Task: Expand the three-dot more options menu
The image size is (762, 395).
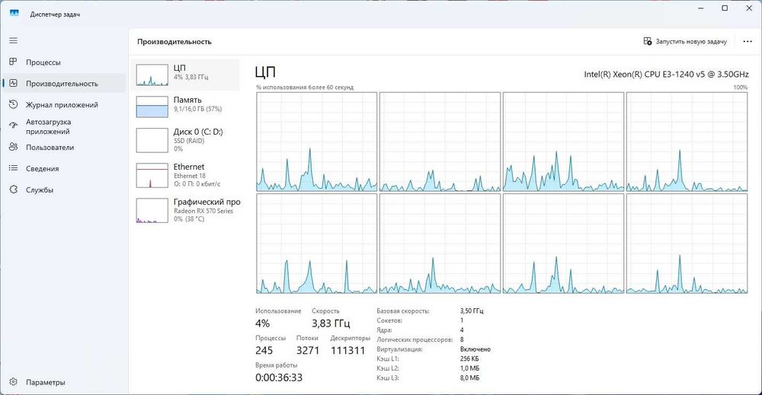Action: click(x=748, y=42)
